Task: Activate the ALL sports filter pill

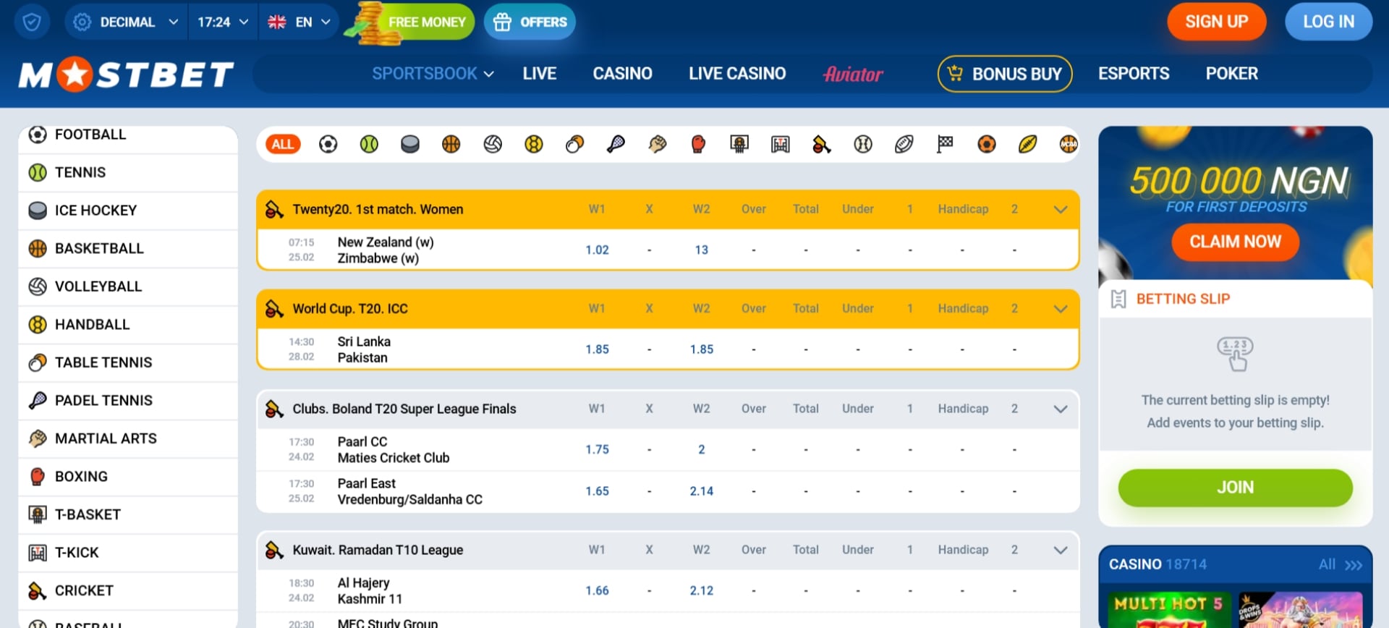Action: [x=283, y=144]
